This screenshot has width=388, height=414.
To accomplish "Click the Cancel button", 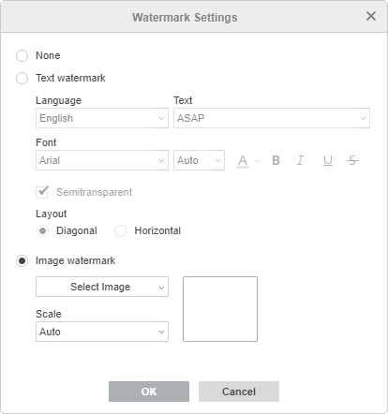I will [x=239, y=392].
